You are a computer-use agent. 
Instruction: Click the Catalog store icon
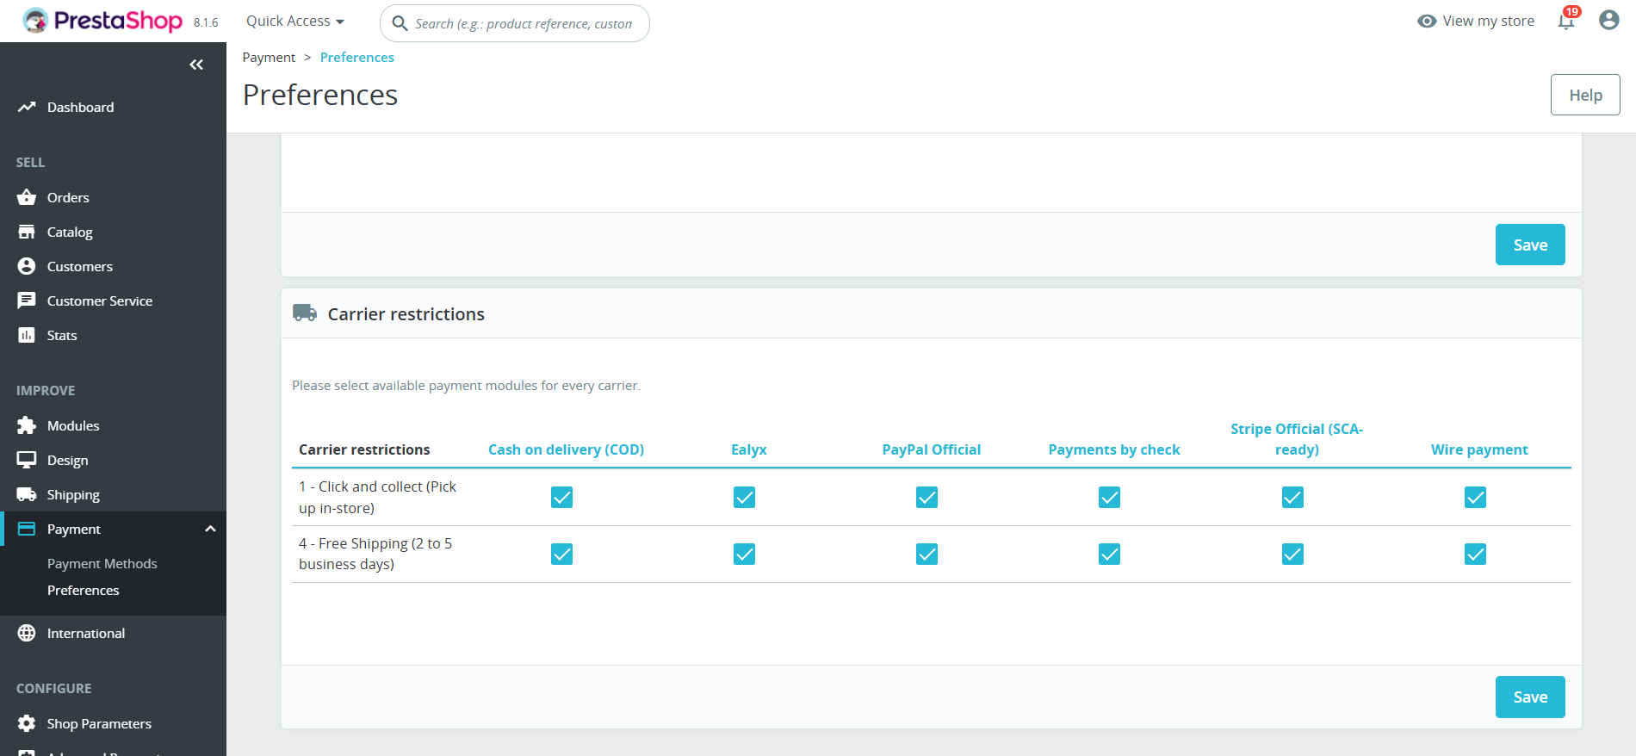27,232
